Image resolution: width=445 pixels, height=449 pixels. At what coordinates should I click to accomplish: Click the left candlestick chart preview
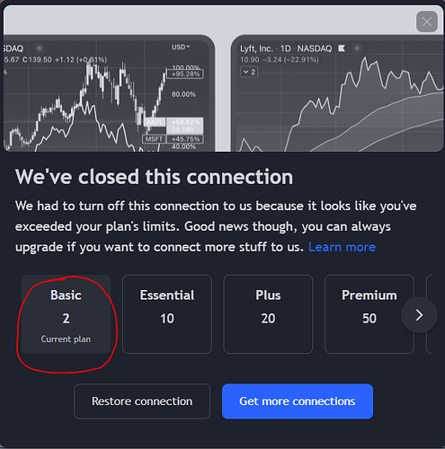click(x=108, y=93)
